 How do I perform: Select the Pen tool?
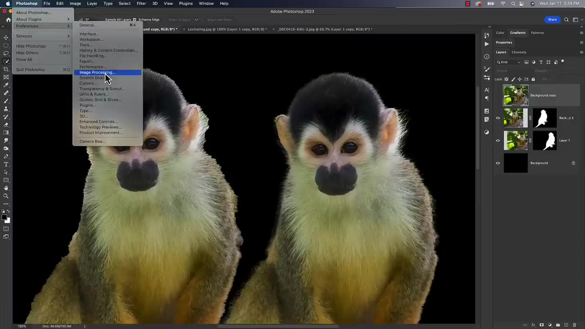6,156
